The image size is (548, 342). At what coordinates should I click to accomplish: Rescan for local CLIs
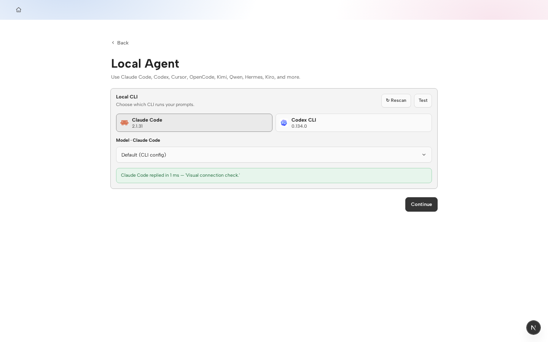(396, 101)
